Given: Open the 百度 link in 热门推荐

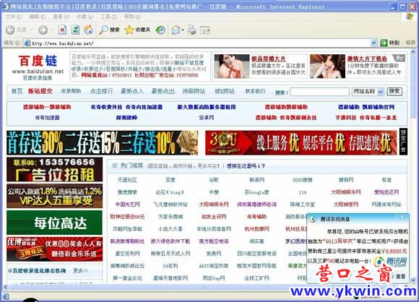Looking at the screenshot, I should tap(170, 180).
